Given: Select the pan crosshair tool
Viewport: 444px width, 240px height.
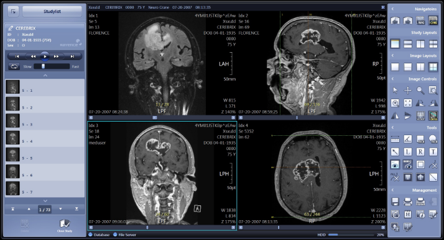Looking at the screenshot, I should click(x=408, y=91).
